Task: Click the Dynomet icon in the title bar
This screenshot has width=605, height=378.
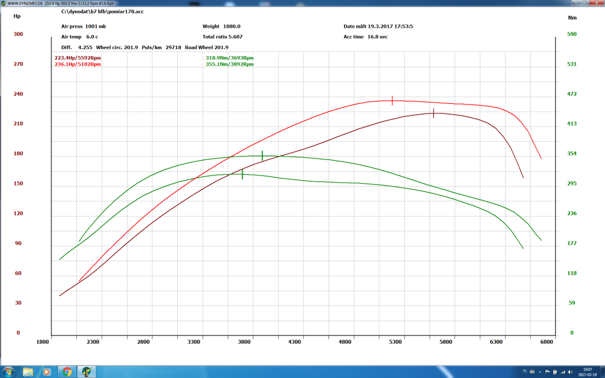Action: pyautogui.click(x=4, y=3)
